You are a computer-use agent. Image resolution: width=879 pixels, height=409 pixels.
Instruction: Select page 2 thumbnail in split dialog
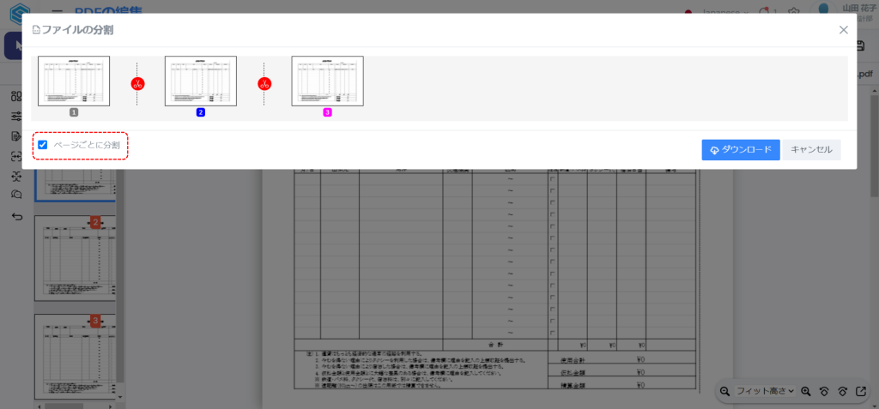201,81
